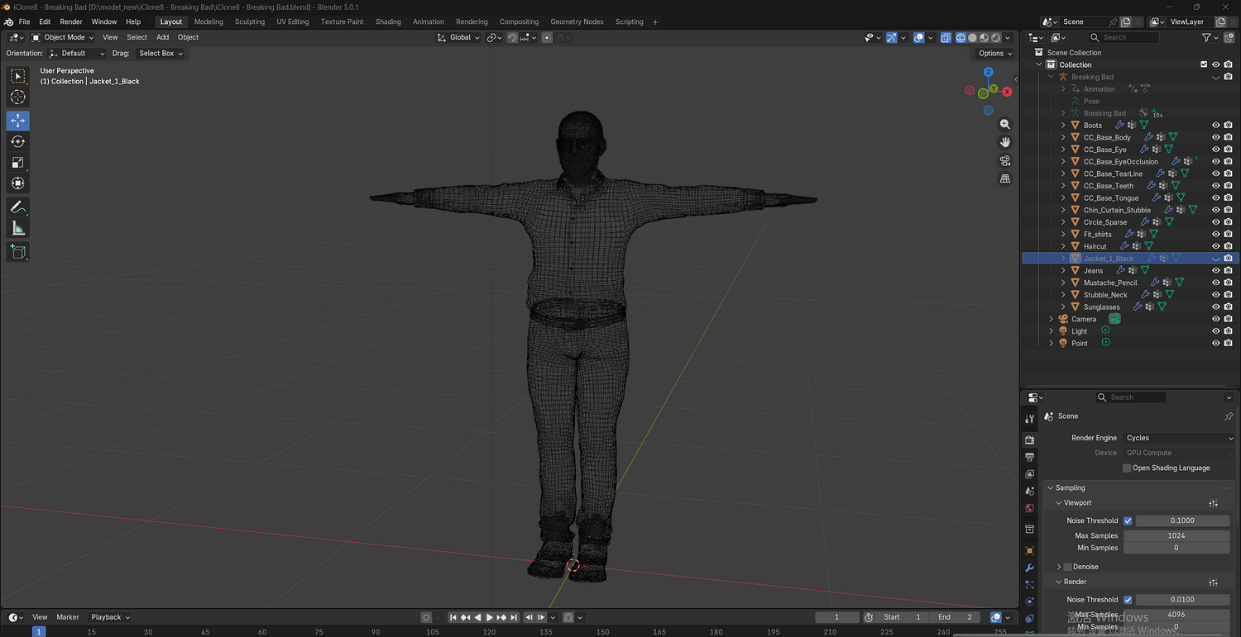Open the Render Engine dropdown
Viewport: 1241px width, 637px height.
coord(1176,438)
